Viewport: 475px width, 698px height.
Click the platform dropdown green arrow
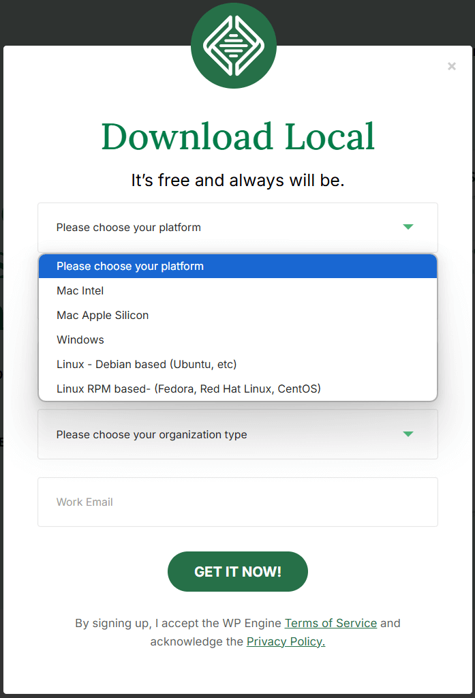408,227
